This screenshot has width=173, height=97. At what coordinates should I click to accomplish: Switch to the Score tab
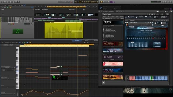(x=86, y=41)
